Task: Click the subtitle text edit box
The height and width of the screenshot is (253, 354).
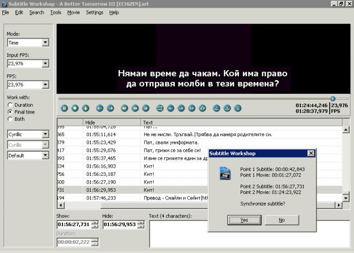Action: tap(178, 234)
